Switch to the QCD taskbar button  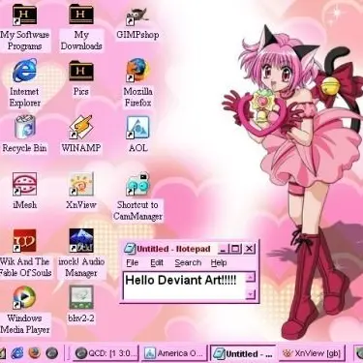[x=106, y=353]
